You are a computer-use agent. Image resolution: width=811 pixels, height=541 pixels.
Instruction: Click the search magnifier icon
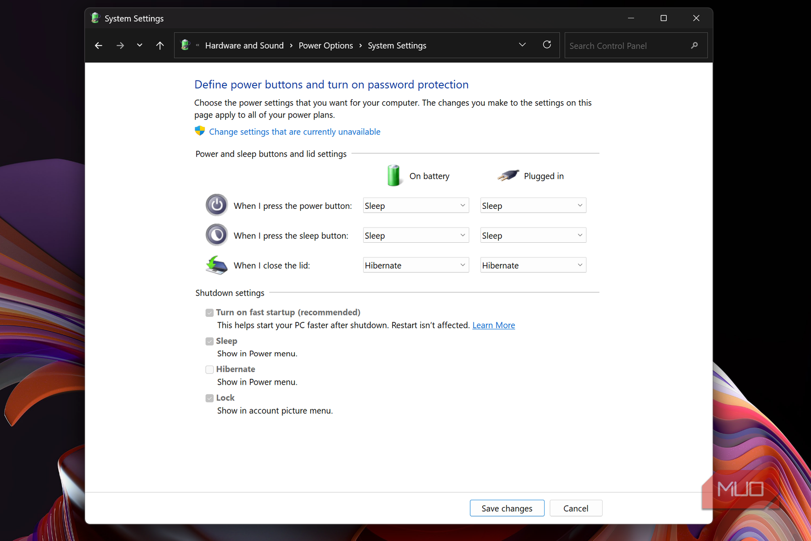click(694, 45)
